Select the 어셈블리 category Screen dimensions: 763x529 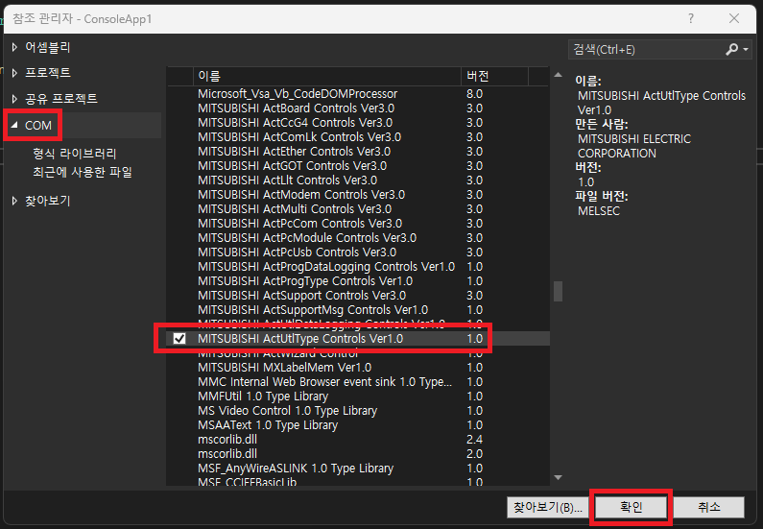(x=48, y=47)
